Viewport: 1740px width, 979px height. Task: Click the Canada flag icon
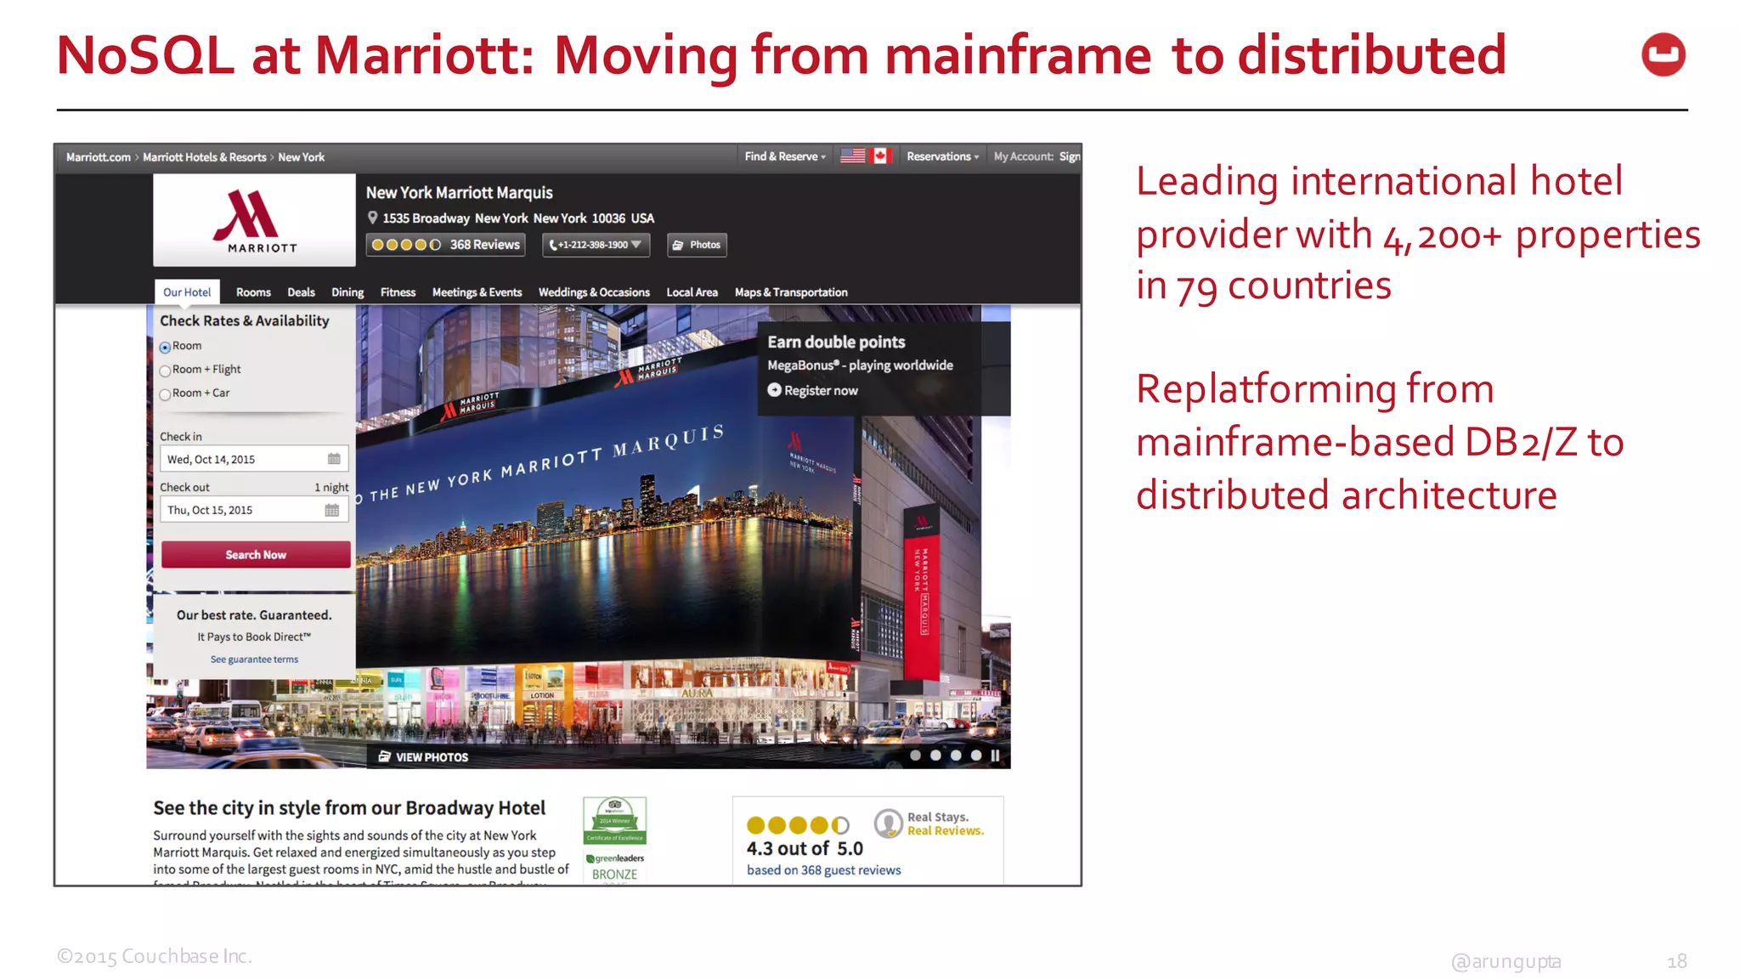tap(881, 156)
